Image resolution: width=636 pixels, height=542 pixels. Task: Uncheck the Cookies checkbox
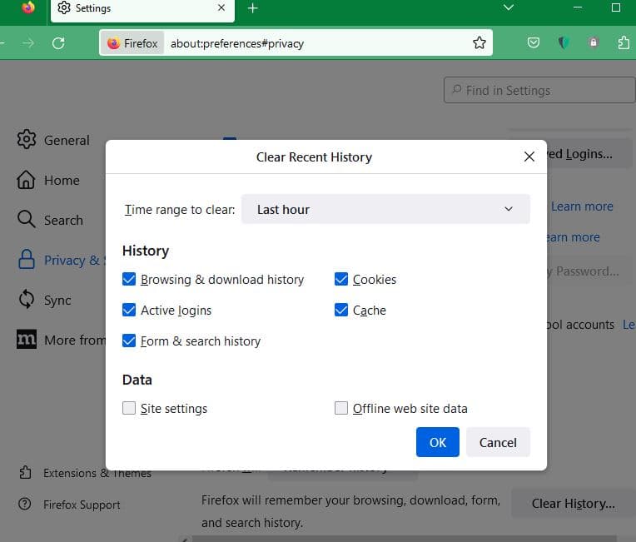point(341,280)
